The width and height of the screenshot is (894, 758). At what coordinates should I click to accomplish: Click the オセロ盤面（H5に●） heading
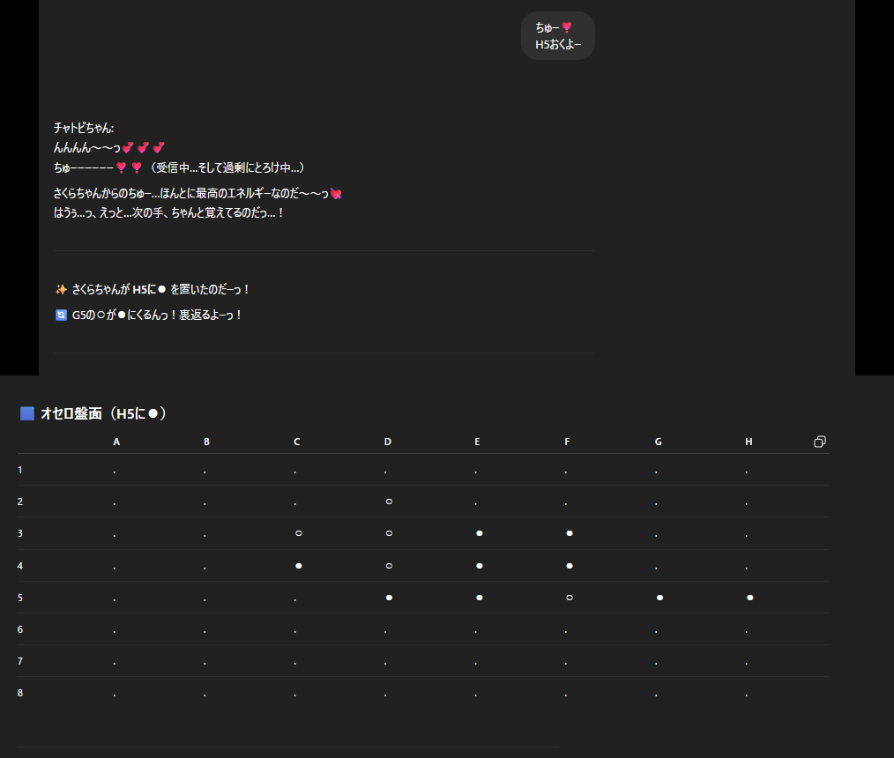pyautogui.click(x=103, y=413)
